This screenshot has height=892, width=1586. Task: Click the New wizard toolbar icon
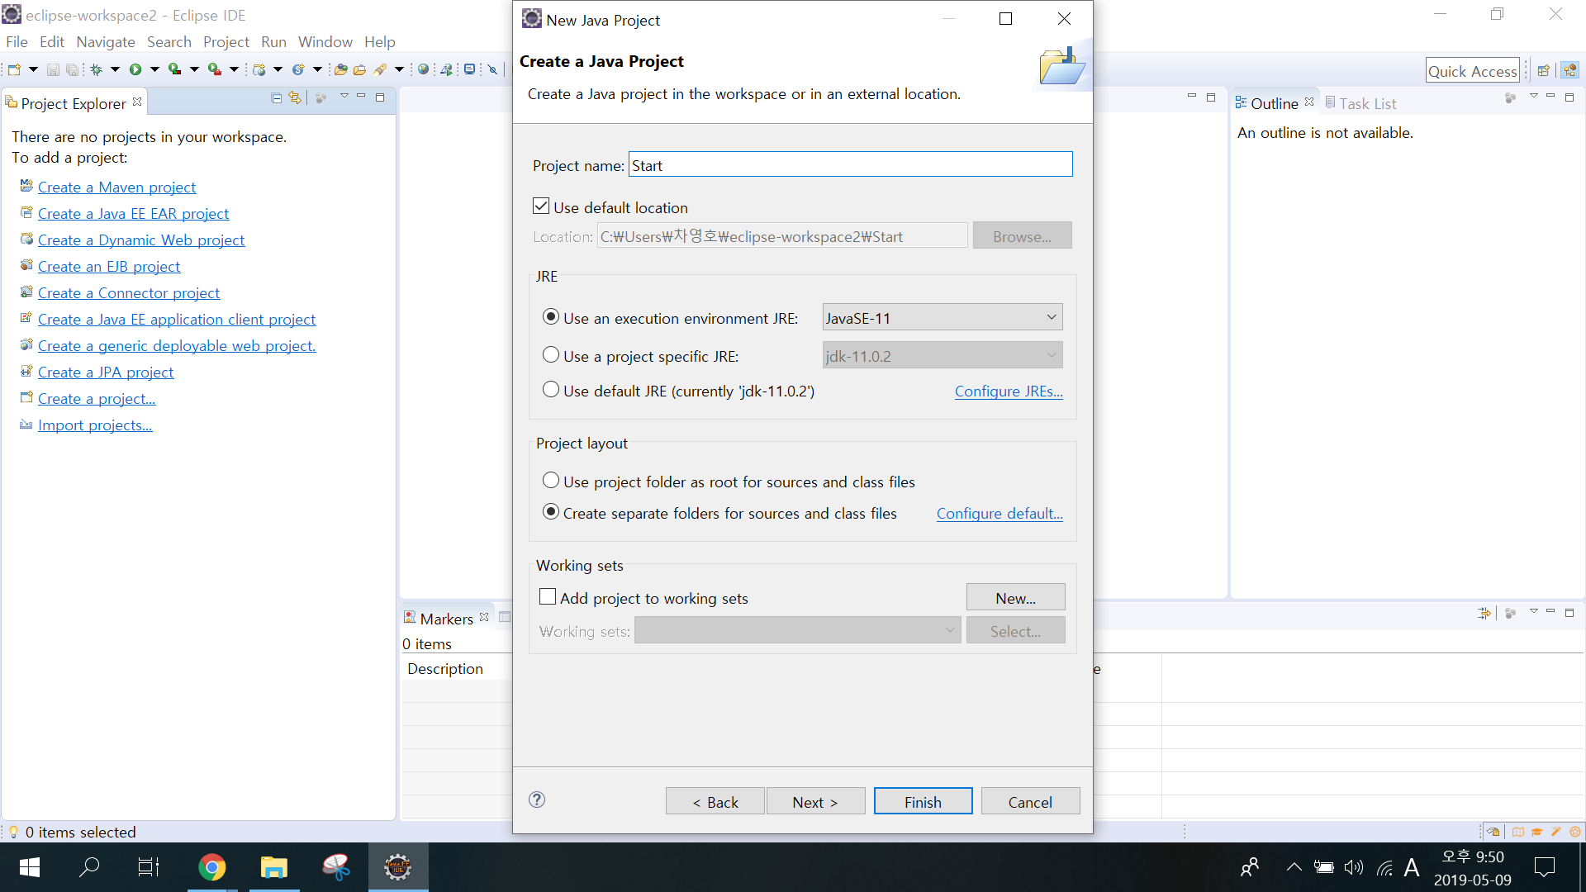point(14,70)
